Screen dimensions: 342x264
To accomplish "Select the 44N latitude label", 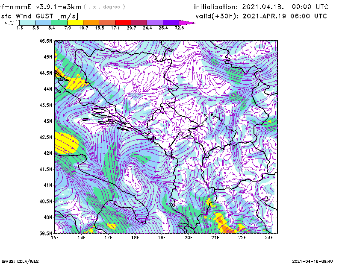I will click(48, 89).
